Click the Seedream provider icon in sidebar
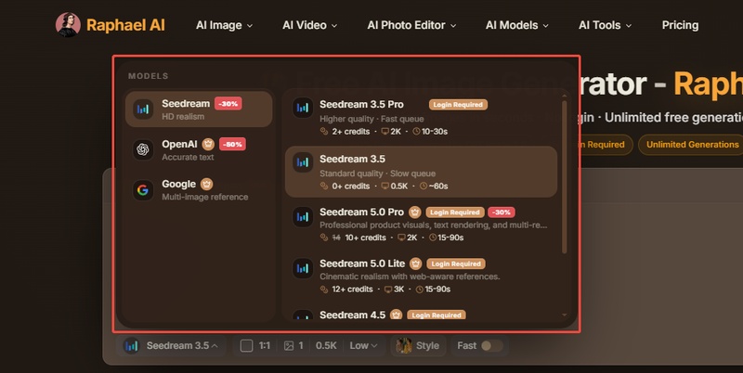The image size is (743, 373). pyautogui.click(x=143, y=109)
